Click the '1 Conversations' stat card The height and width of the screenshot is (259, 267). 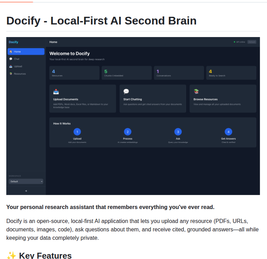[179, 73]
